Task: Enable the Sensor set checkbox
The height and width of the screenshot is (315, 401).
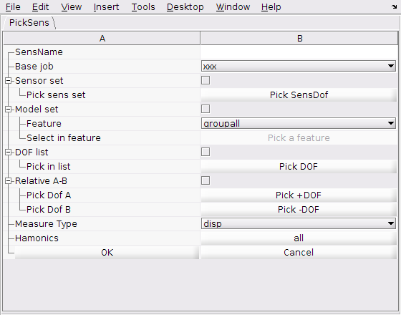Action: (206, 80)
